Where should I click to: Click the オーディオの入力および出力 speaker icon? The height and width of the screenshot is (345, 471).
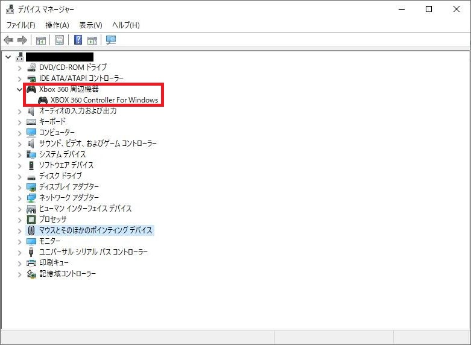coord(31,111)
